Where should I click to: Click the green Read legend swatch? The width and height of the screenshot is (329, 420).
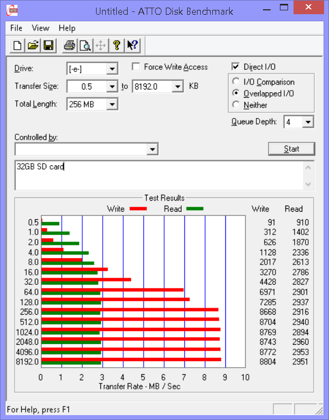coord(195,209)
